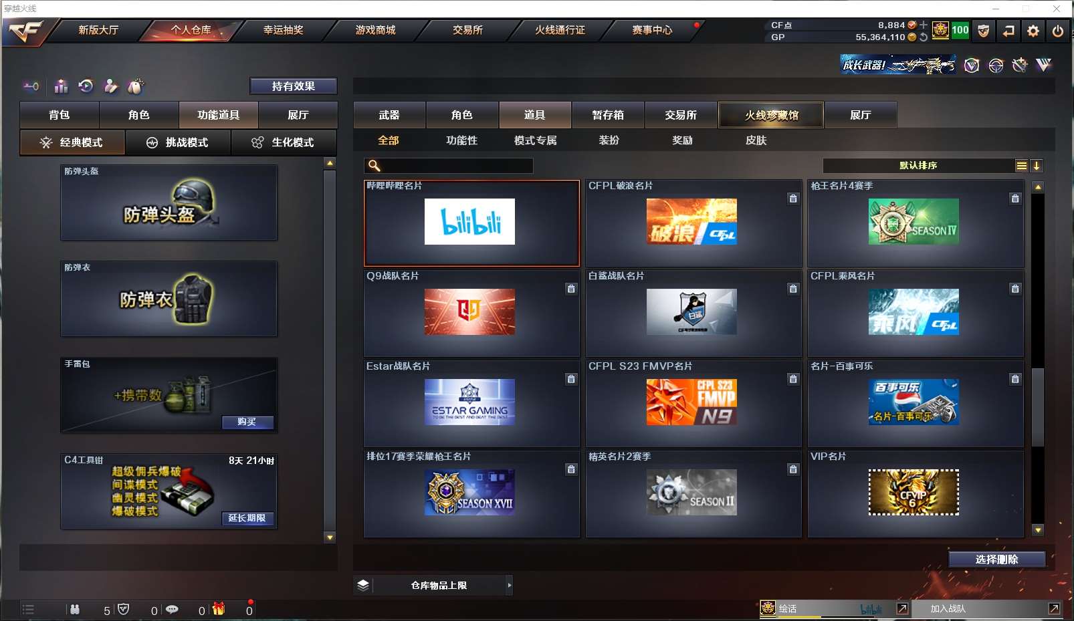Select the VIP名片 card

point(916,494)
